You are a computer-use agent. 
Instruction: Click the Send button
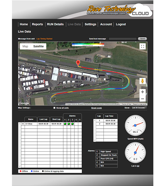[143, 39]
